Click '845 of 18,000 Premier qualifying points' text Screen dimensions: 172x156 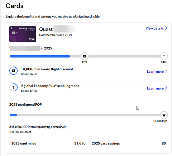[38, 127]
